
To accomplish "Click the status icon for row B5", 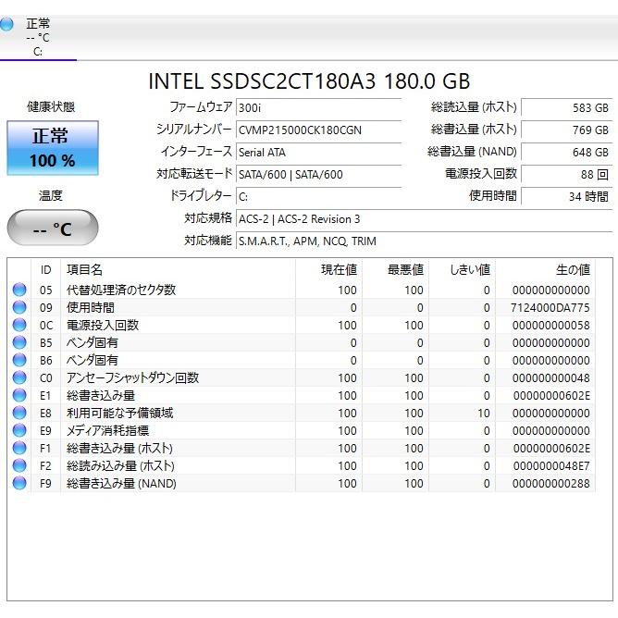I will tap(19, 342).
